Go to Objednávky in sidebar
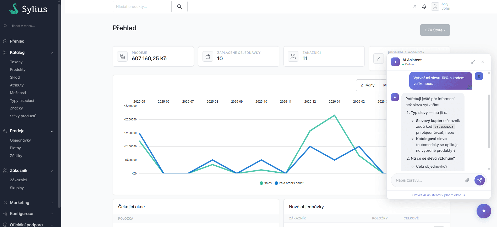This screenshot has width=497, height=227. [x=20, y=140]
